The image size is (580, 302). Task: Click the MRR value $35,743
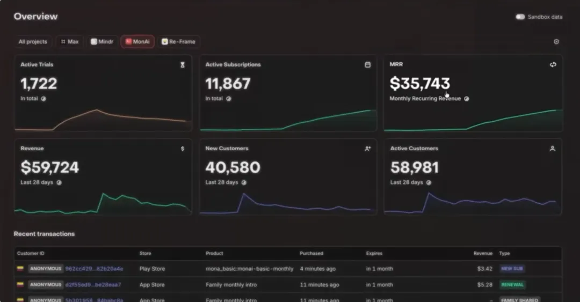coord(419,84)
